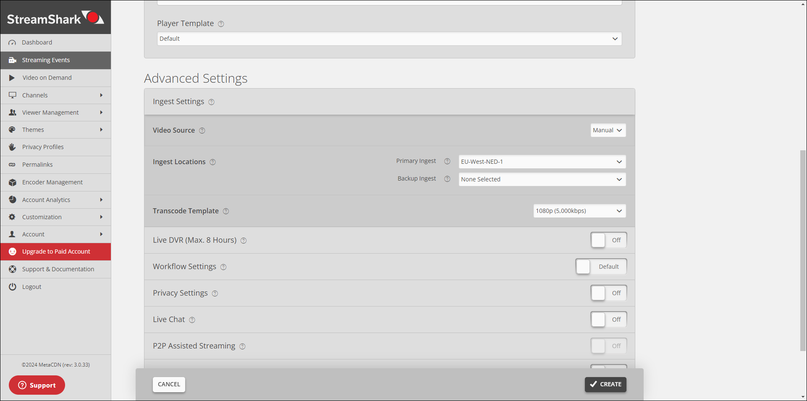Open the Transcode Template dropdown

(579, 211)
